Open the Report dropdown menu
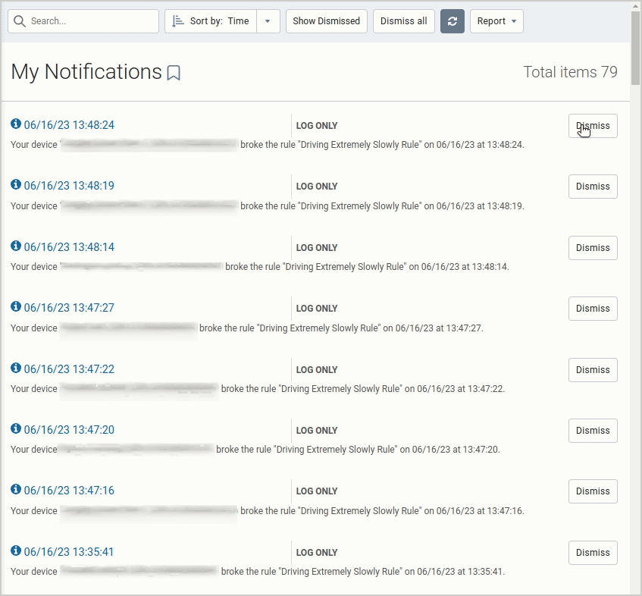The height and width of the screenshot is (596, 642). click(496, 20)
